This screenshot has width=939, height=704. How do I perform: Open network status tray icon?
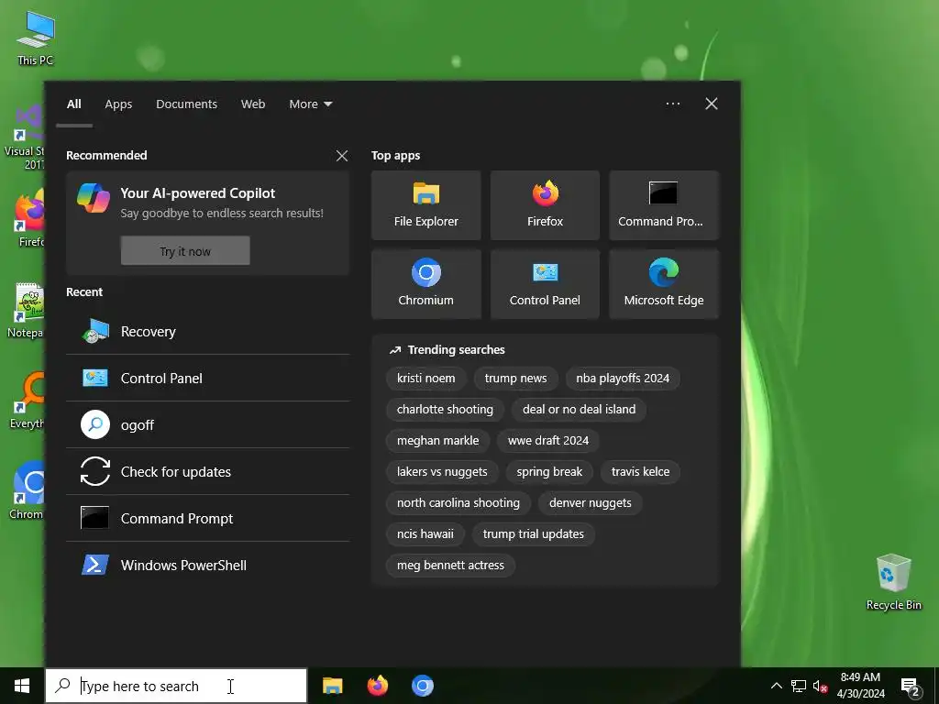(x=799, y=686)
